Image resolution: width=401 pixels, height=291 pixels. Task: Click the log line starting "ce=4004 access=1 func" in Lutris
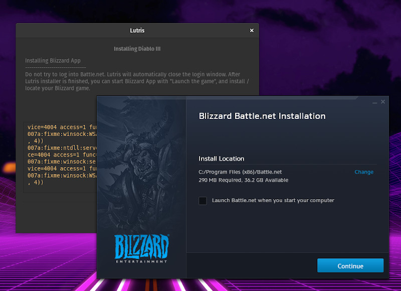click(62, 155)
